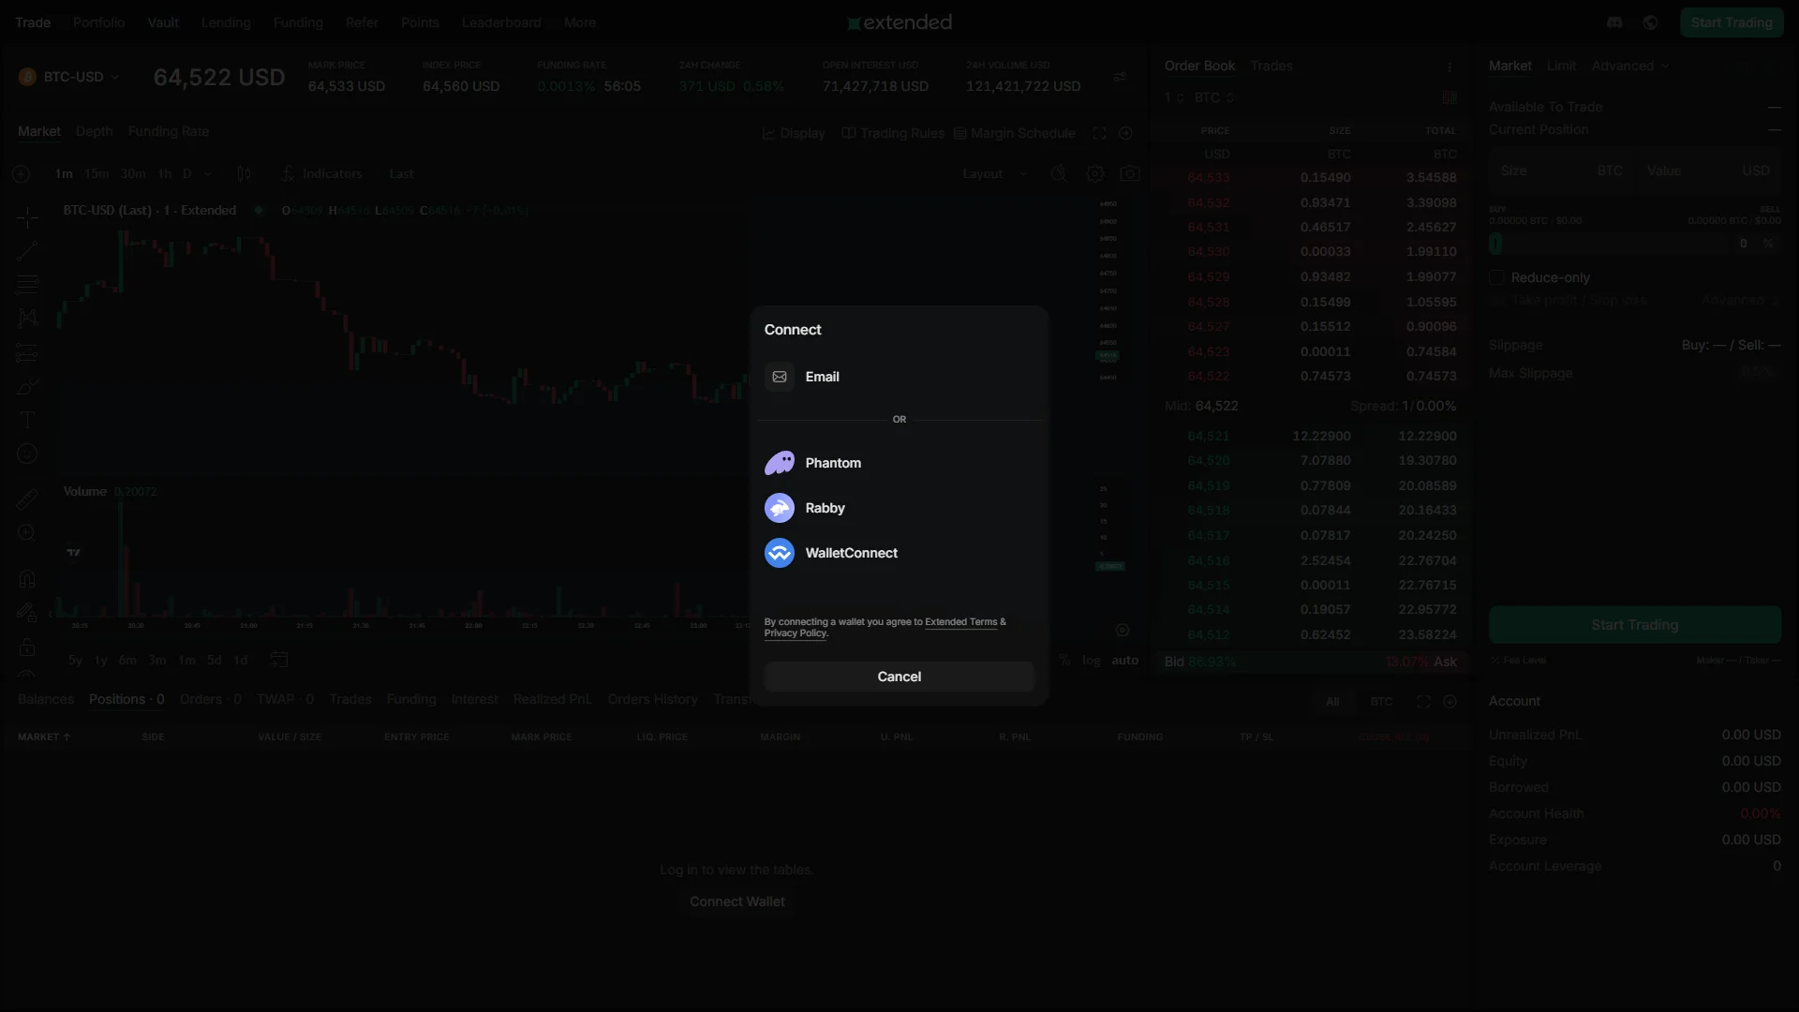This screenshot has width=1799, height=1012.
Task: Open the chart quick search icon
Action: click(1059, 174)
